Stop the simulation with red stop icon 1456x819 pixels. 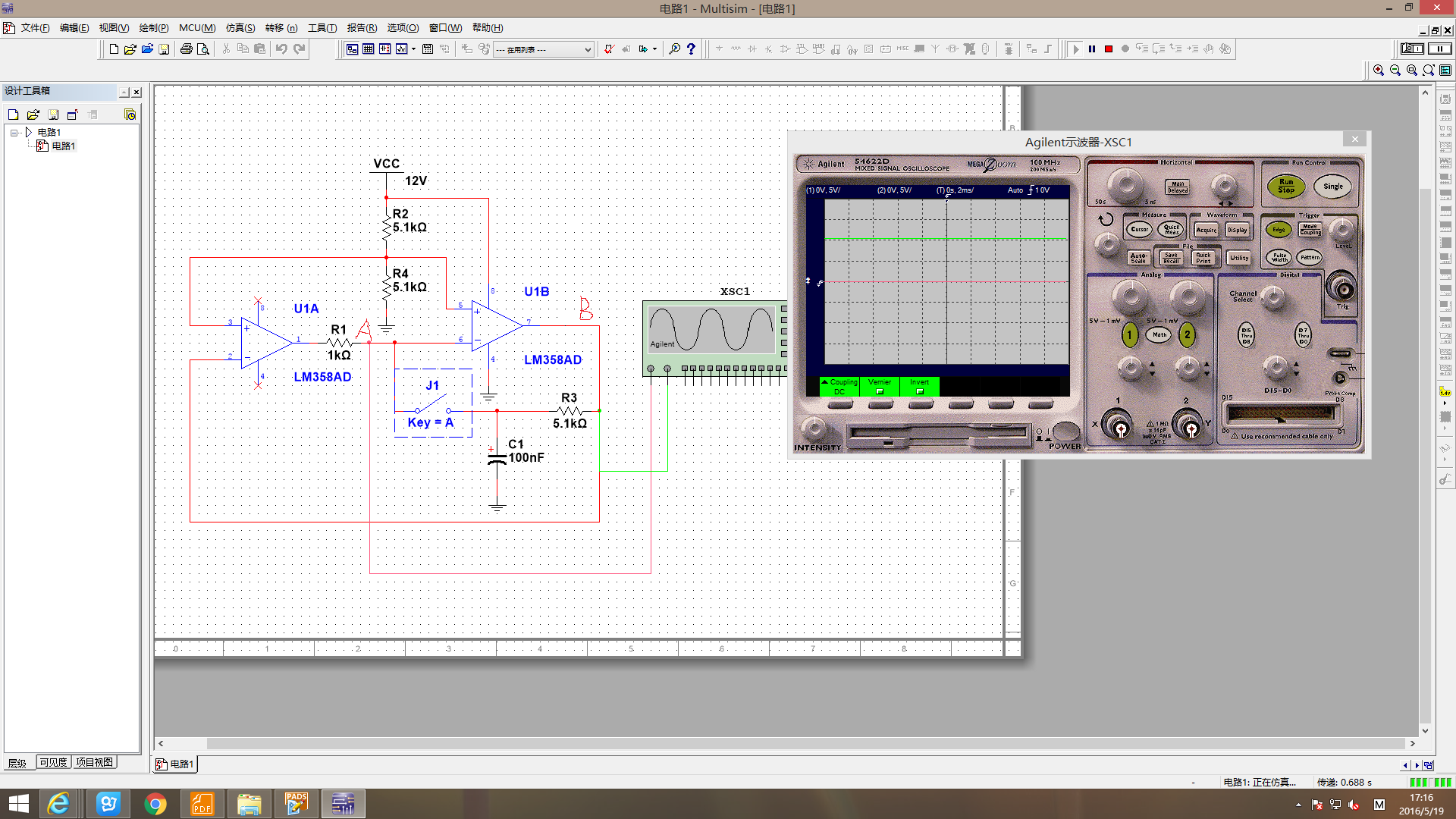coord(1109,49)
